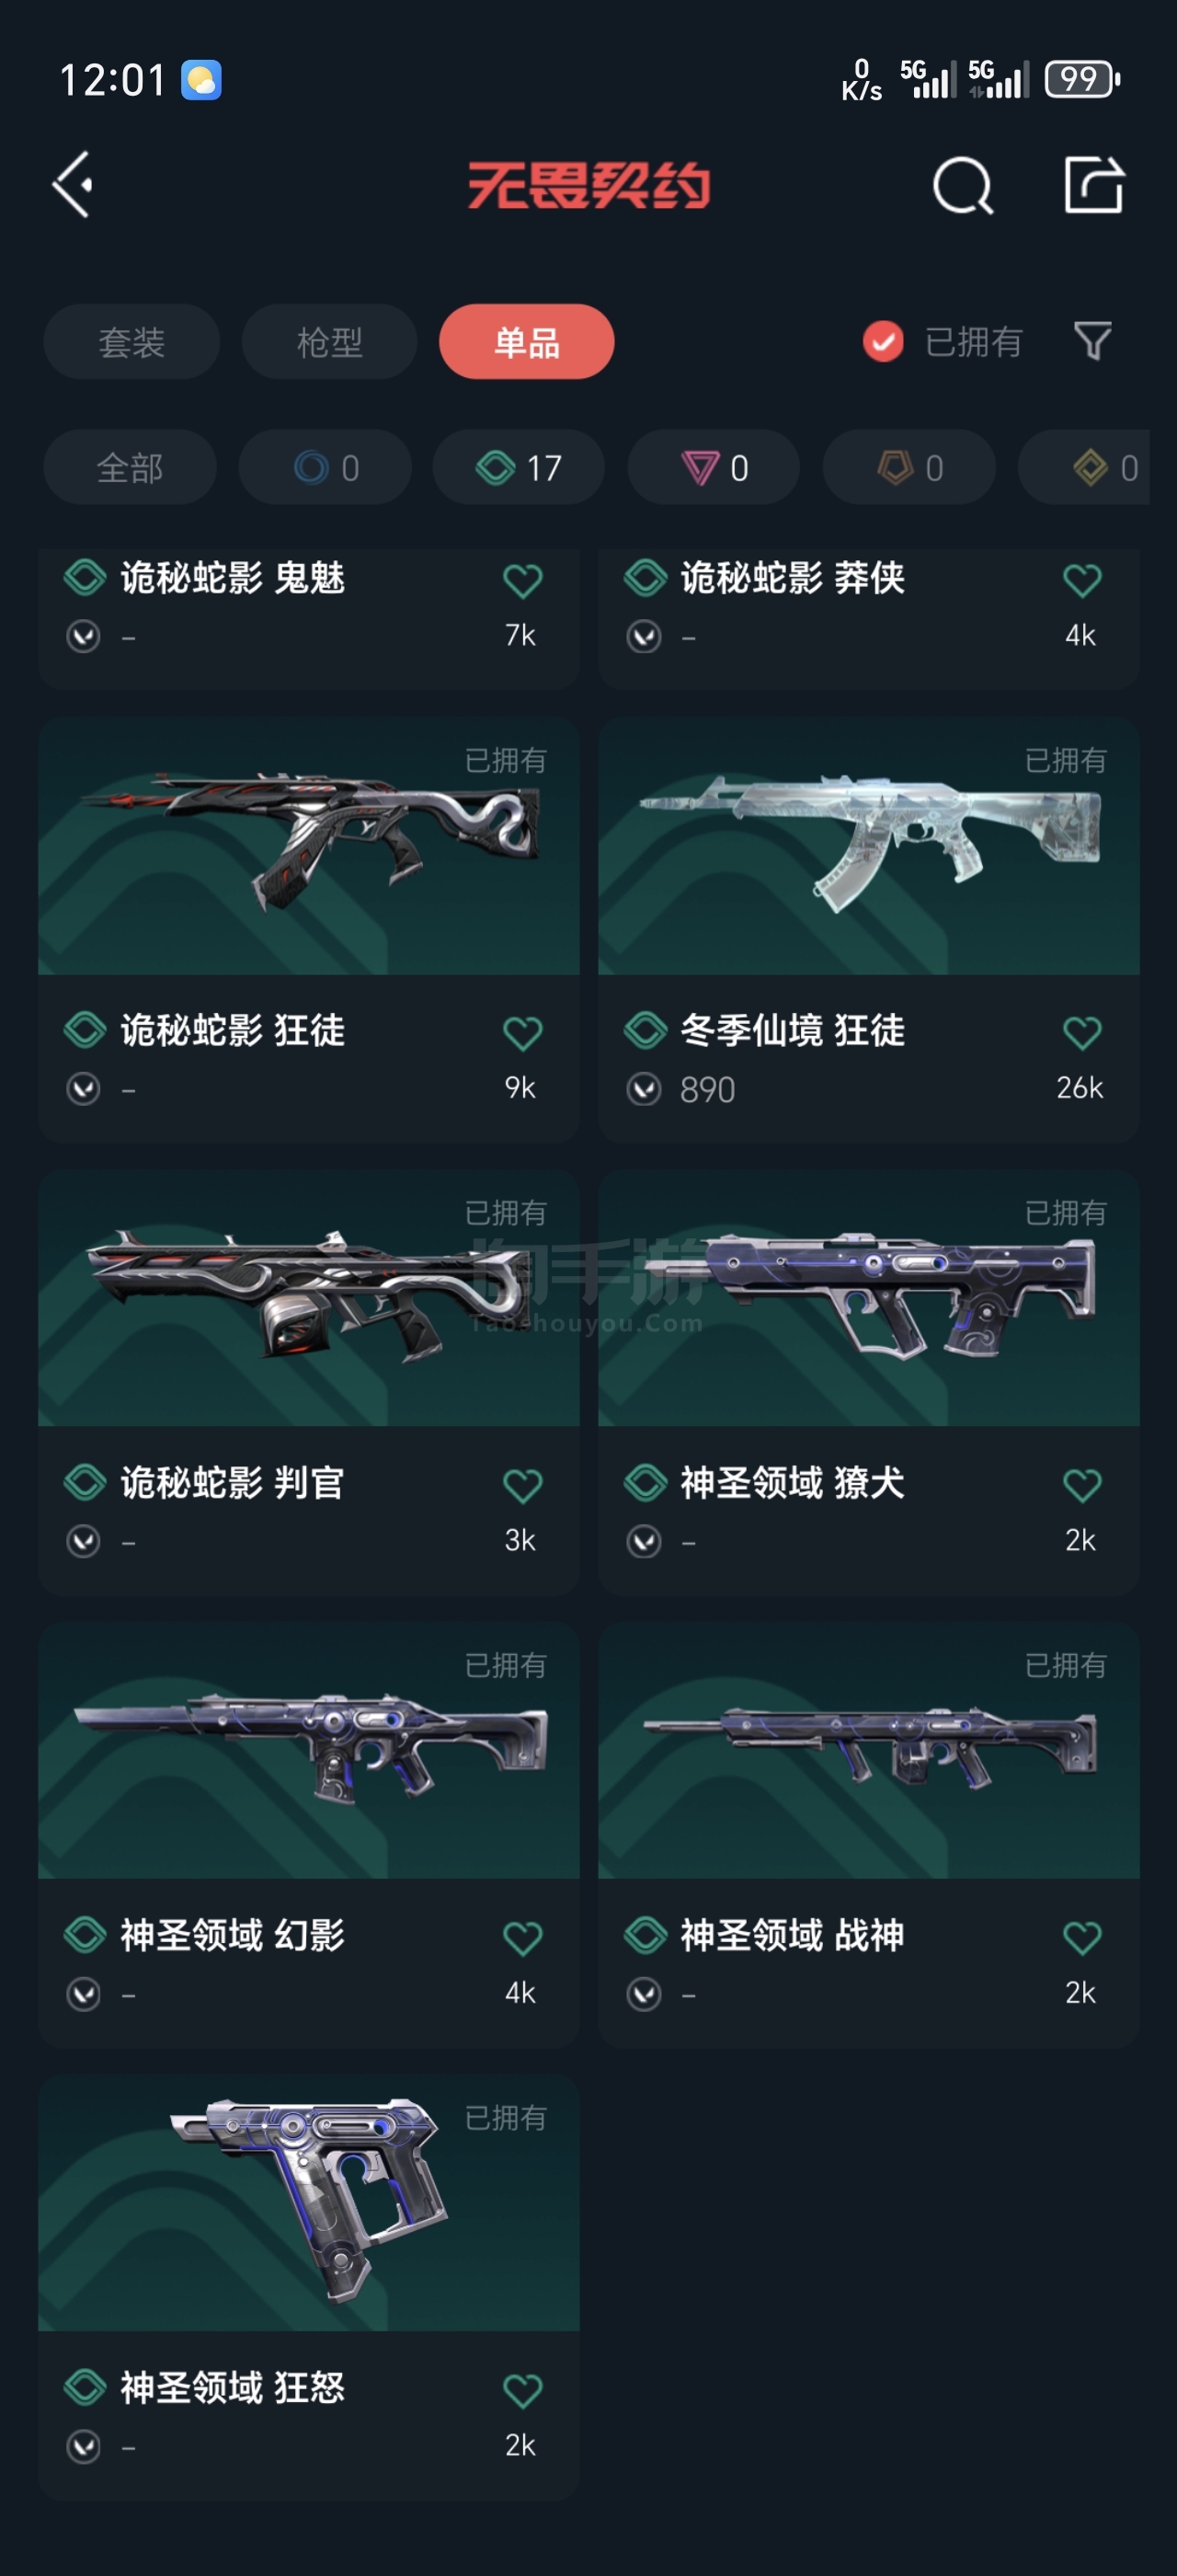Favorite 冬季仙境 狂徒 with the heart icon
Screen dimensions: 1177x2576
[1081, 1032]
